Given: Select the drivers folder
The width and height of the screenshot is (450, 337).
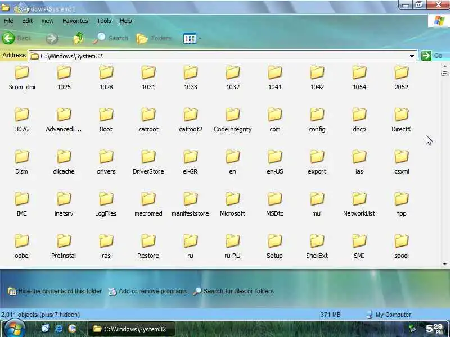Looking at the screenshot, I should coord(106,162).
